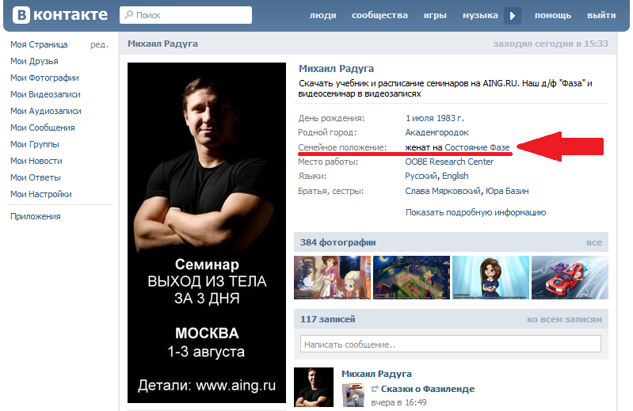Open Мои Настройки in sidebar
This screenshot has width=633, height=411.
(x=40, y=194)
